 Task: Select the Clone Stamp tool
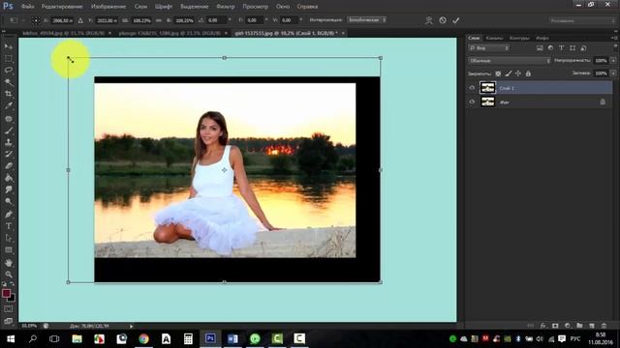9,142
